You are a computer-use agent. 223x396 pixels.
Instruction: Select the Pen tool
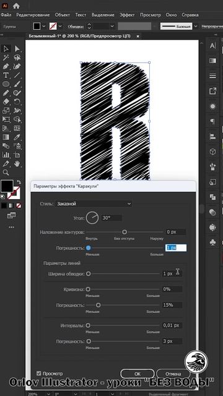[x=6, y=67]
